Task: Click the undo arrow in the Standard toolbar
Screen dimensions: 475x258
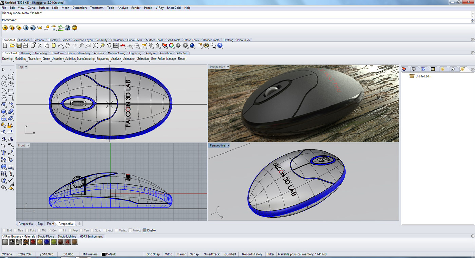Action: (60, 45)
